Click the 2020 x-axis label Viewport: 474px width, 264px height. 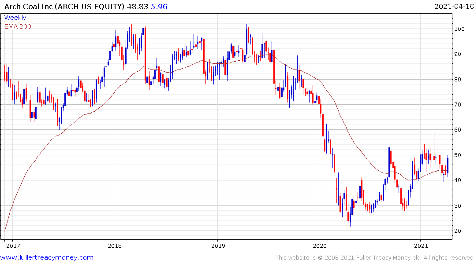320,246
